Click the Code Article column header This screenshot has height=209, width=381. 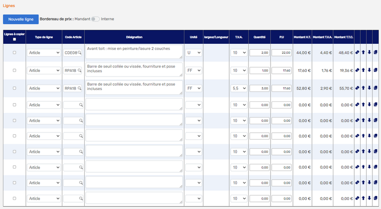73,36
